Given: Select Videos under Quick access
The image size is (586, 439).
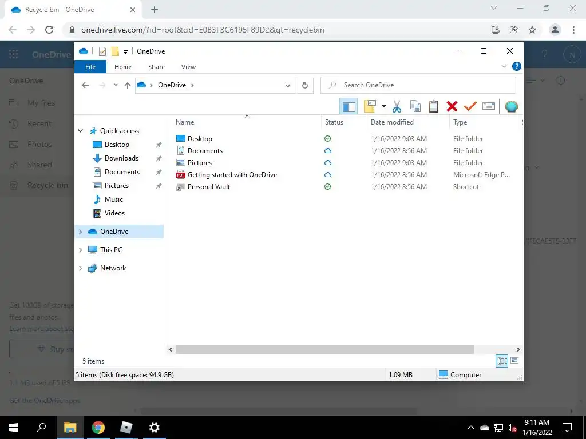Looking at the screenshot, I should tap(114, 213).
